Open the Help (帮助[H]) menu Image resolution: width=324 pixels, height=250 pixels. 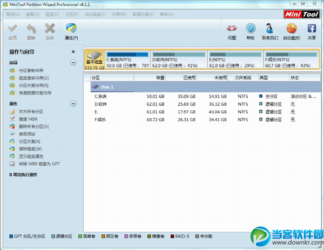coord(167,14)
